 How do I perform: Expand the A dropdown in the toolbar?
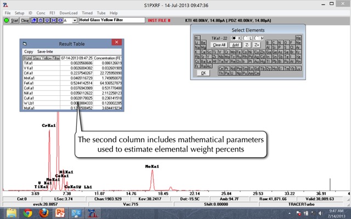[x=73, y=20]
